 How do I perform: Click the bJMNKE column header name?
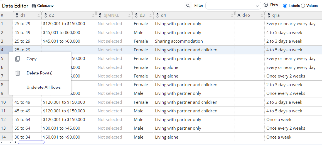coord(111,15)
